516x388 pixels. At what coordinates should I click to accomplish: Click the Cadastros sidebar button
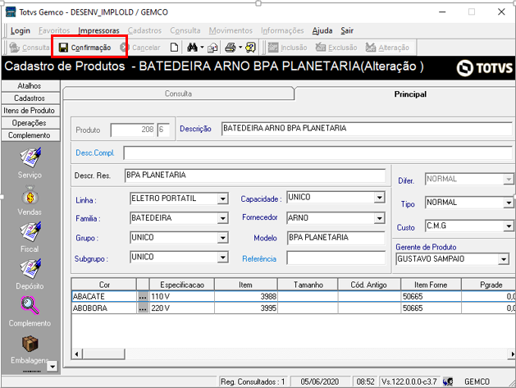click(x=30, y=98)
